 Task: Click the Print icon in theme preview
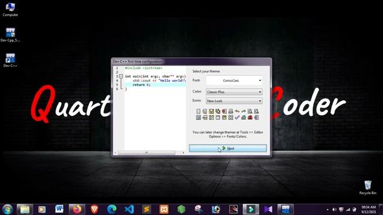[230, 111]
